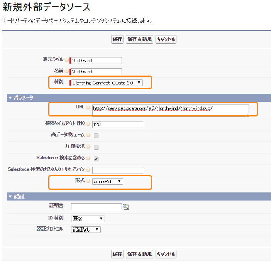The height and width of the screenshot is (263, 271).
Task: Click into the URL text area
Action: tap(170, 110)
